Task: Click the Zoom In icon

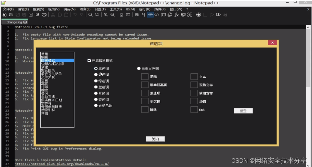Action: tap(106, 15)
